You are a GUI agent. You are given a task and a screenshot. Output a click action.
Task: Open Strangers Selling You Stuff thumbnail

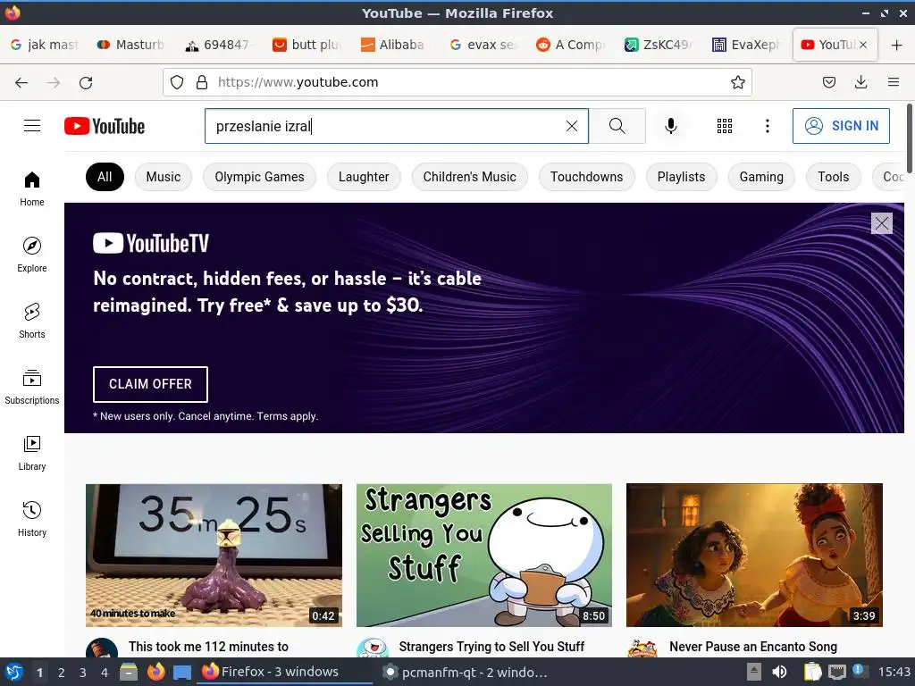click(x=484, y=556)
